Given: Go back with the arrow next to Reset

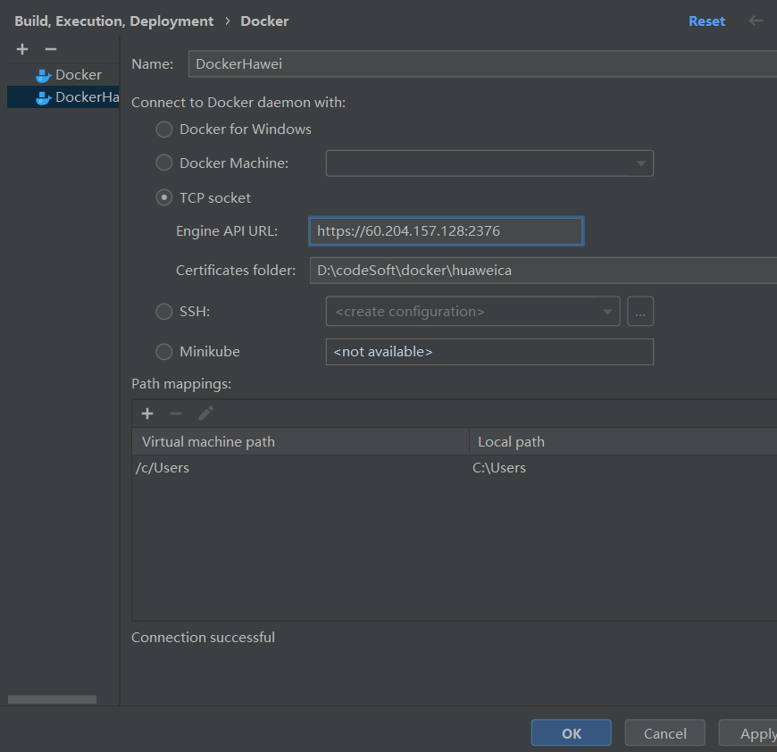Looking at the screenshot, I should 756,21.
